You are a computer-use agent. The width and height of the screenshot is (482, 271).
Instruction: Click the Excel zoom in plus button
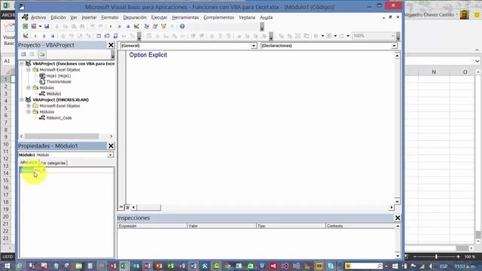click(458, 256)
